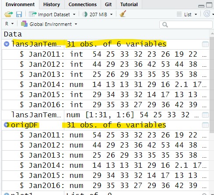Open the origDF table viewer icon
214x195 pixels.
pos(205,125)
